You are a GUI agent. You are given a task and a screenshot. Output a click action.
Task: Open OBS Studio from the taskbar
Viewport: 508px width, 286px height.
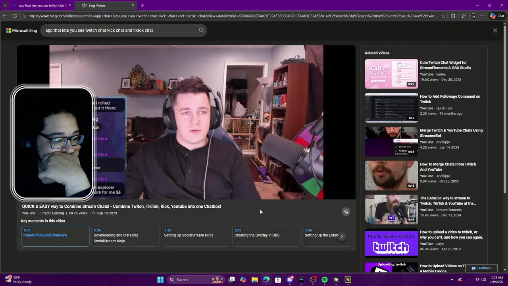313,280
